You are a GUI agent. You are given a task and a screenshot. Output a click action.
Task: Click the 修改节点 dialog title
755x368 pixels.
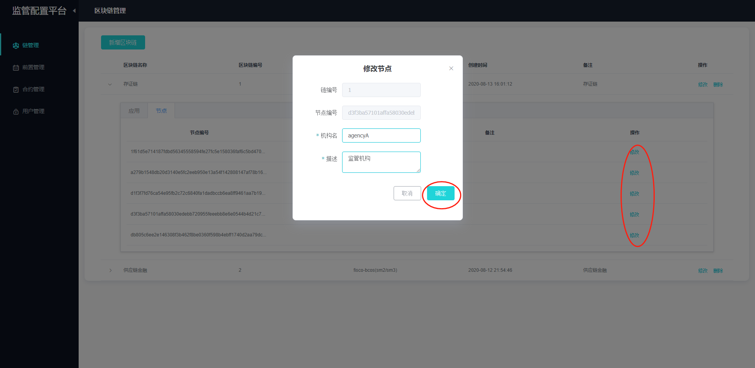[377, 69]
